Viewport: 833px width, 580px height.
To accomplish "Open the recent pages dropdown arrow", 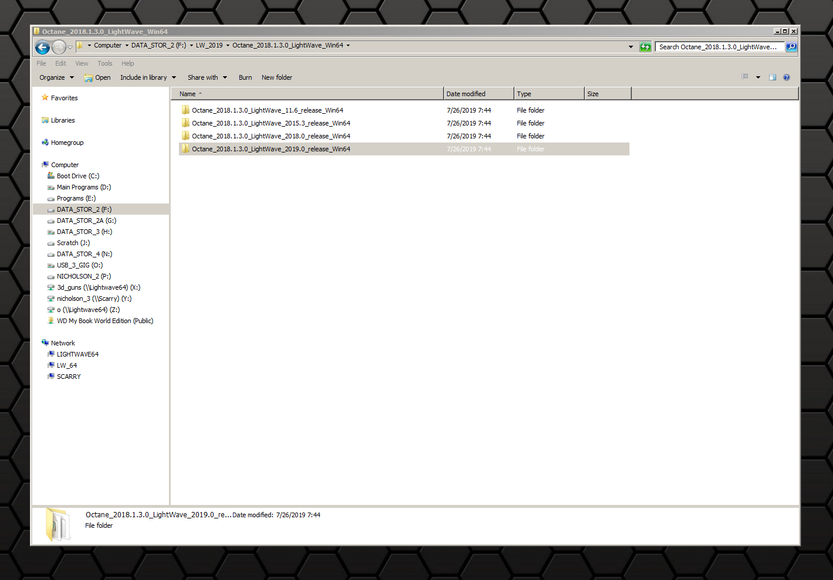I will (70, 48).
